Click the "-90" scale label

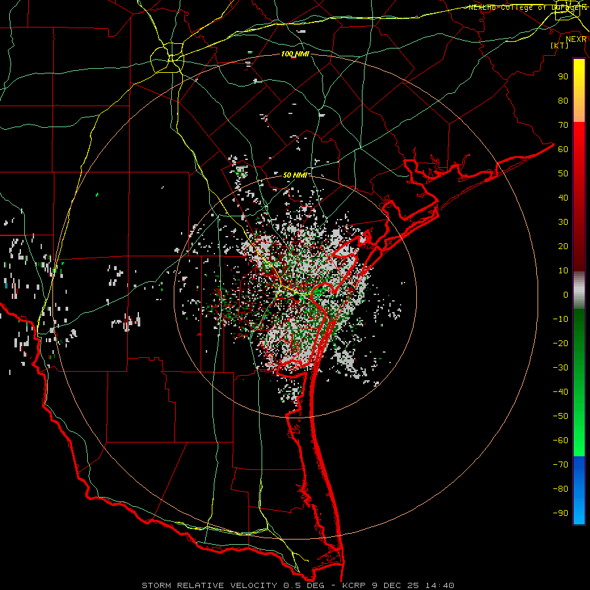coord(560,513)
